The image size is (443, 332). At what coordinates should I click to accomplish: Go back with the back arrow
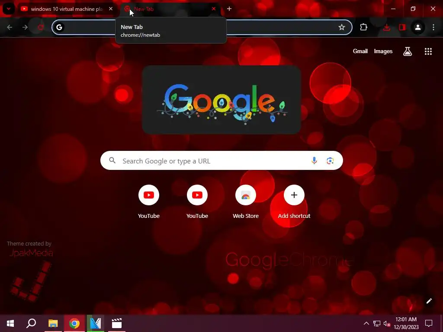coord(10,27)
